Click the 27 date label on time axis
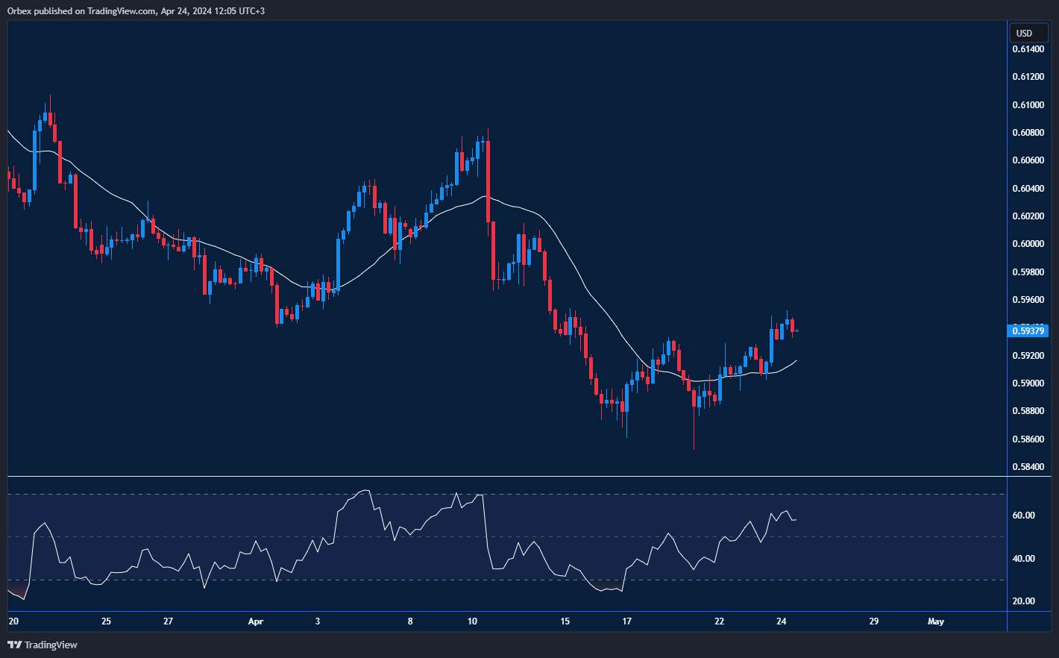 click(169, 621)
